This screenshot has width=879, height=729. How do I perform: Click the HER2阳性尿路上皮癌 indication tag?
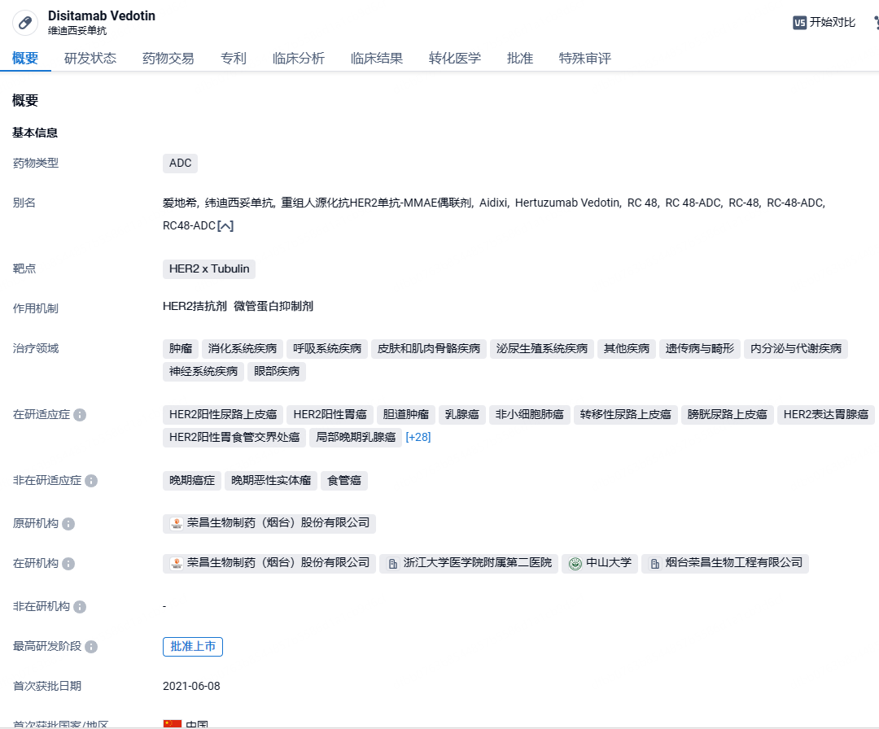click(x=223, y=415)
